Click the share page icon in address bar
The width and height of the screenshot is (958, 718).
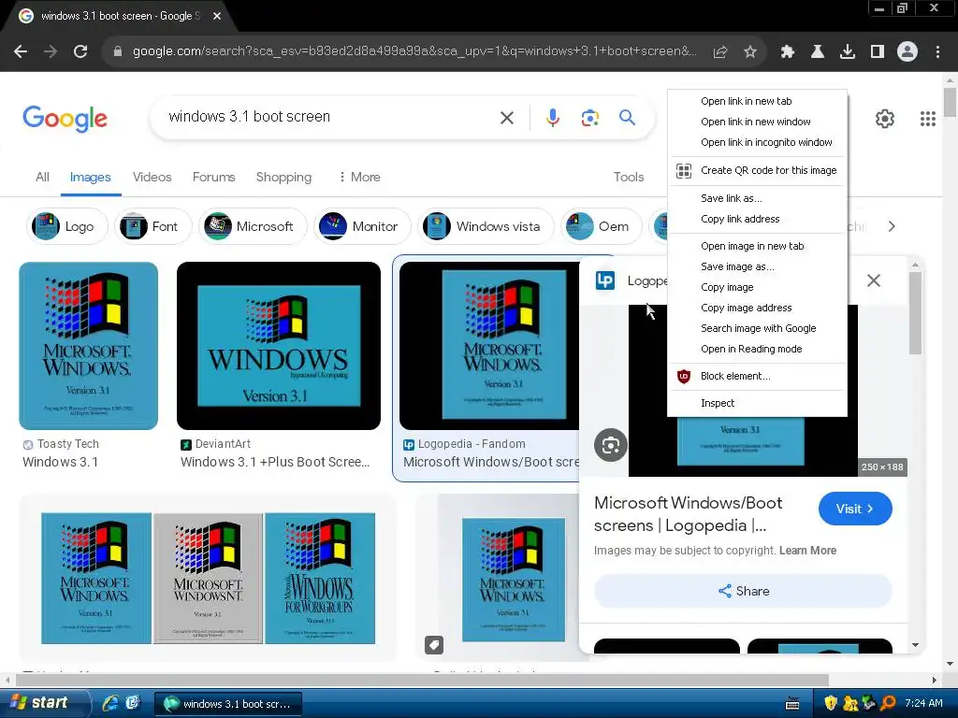coord(720,52)
